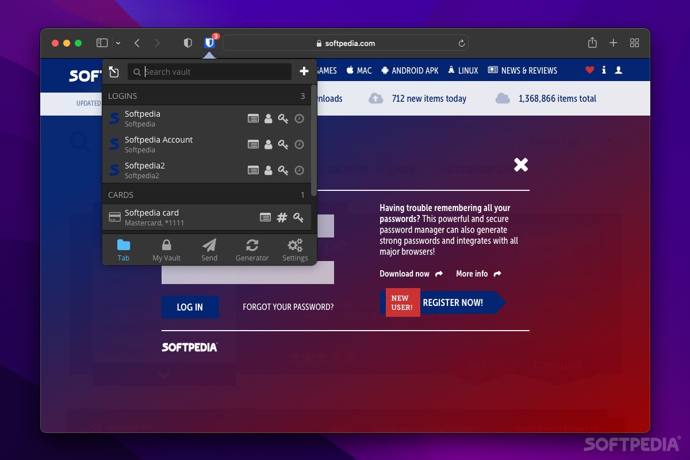This screenshot has width=690, height=460.
Task: Focus the Search vault field
Action: (209, 71)
